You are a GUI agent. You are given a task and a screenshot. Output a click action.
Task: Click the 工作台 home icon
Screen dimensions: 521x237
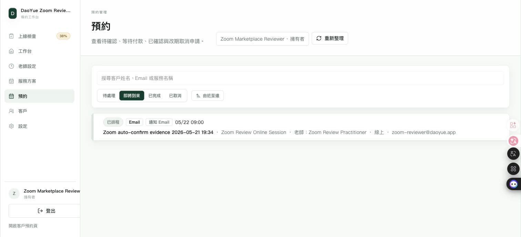pos(11,51)
